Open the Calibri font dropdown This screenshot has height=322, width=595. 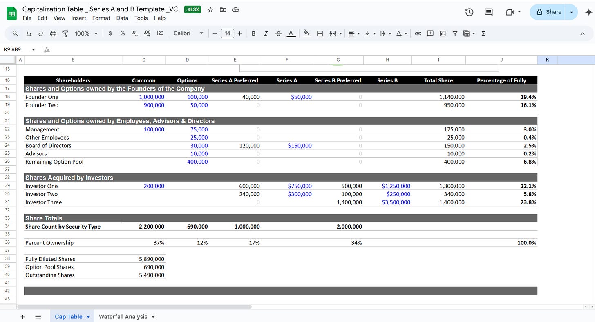[188, 33]
